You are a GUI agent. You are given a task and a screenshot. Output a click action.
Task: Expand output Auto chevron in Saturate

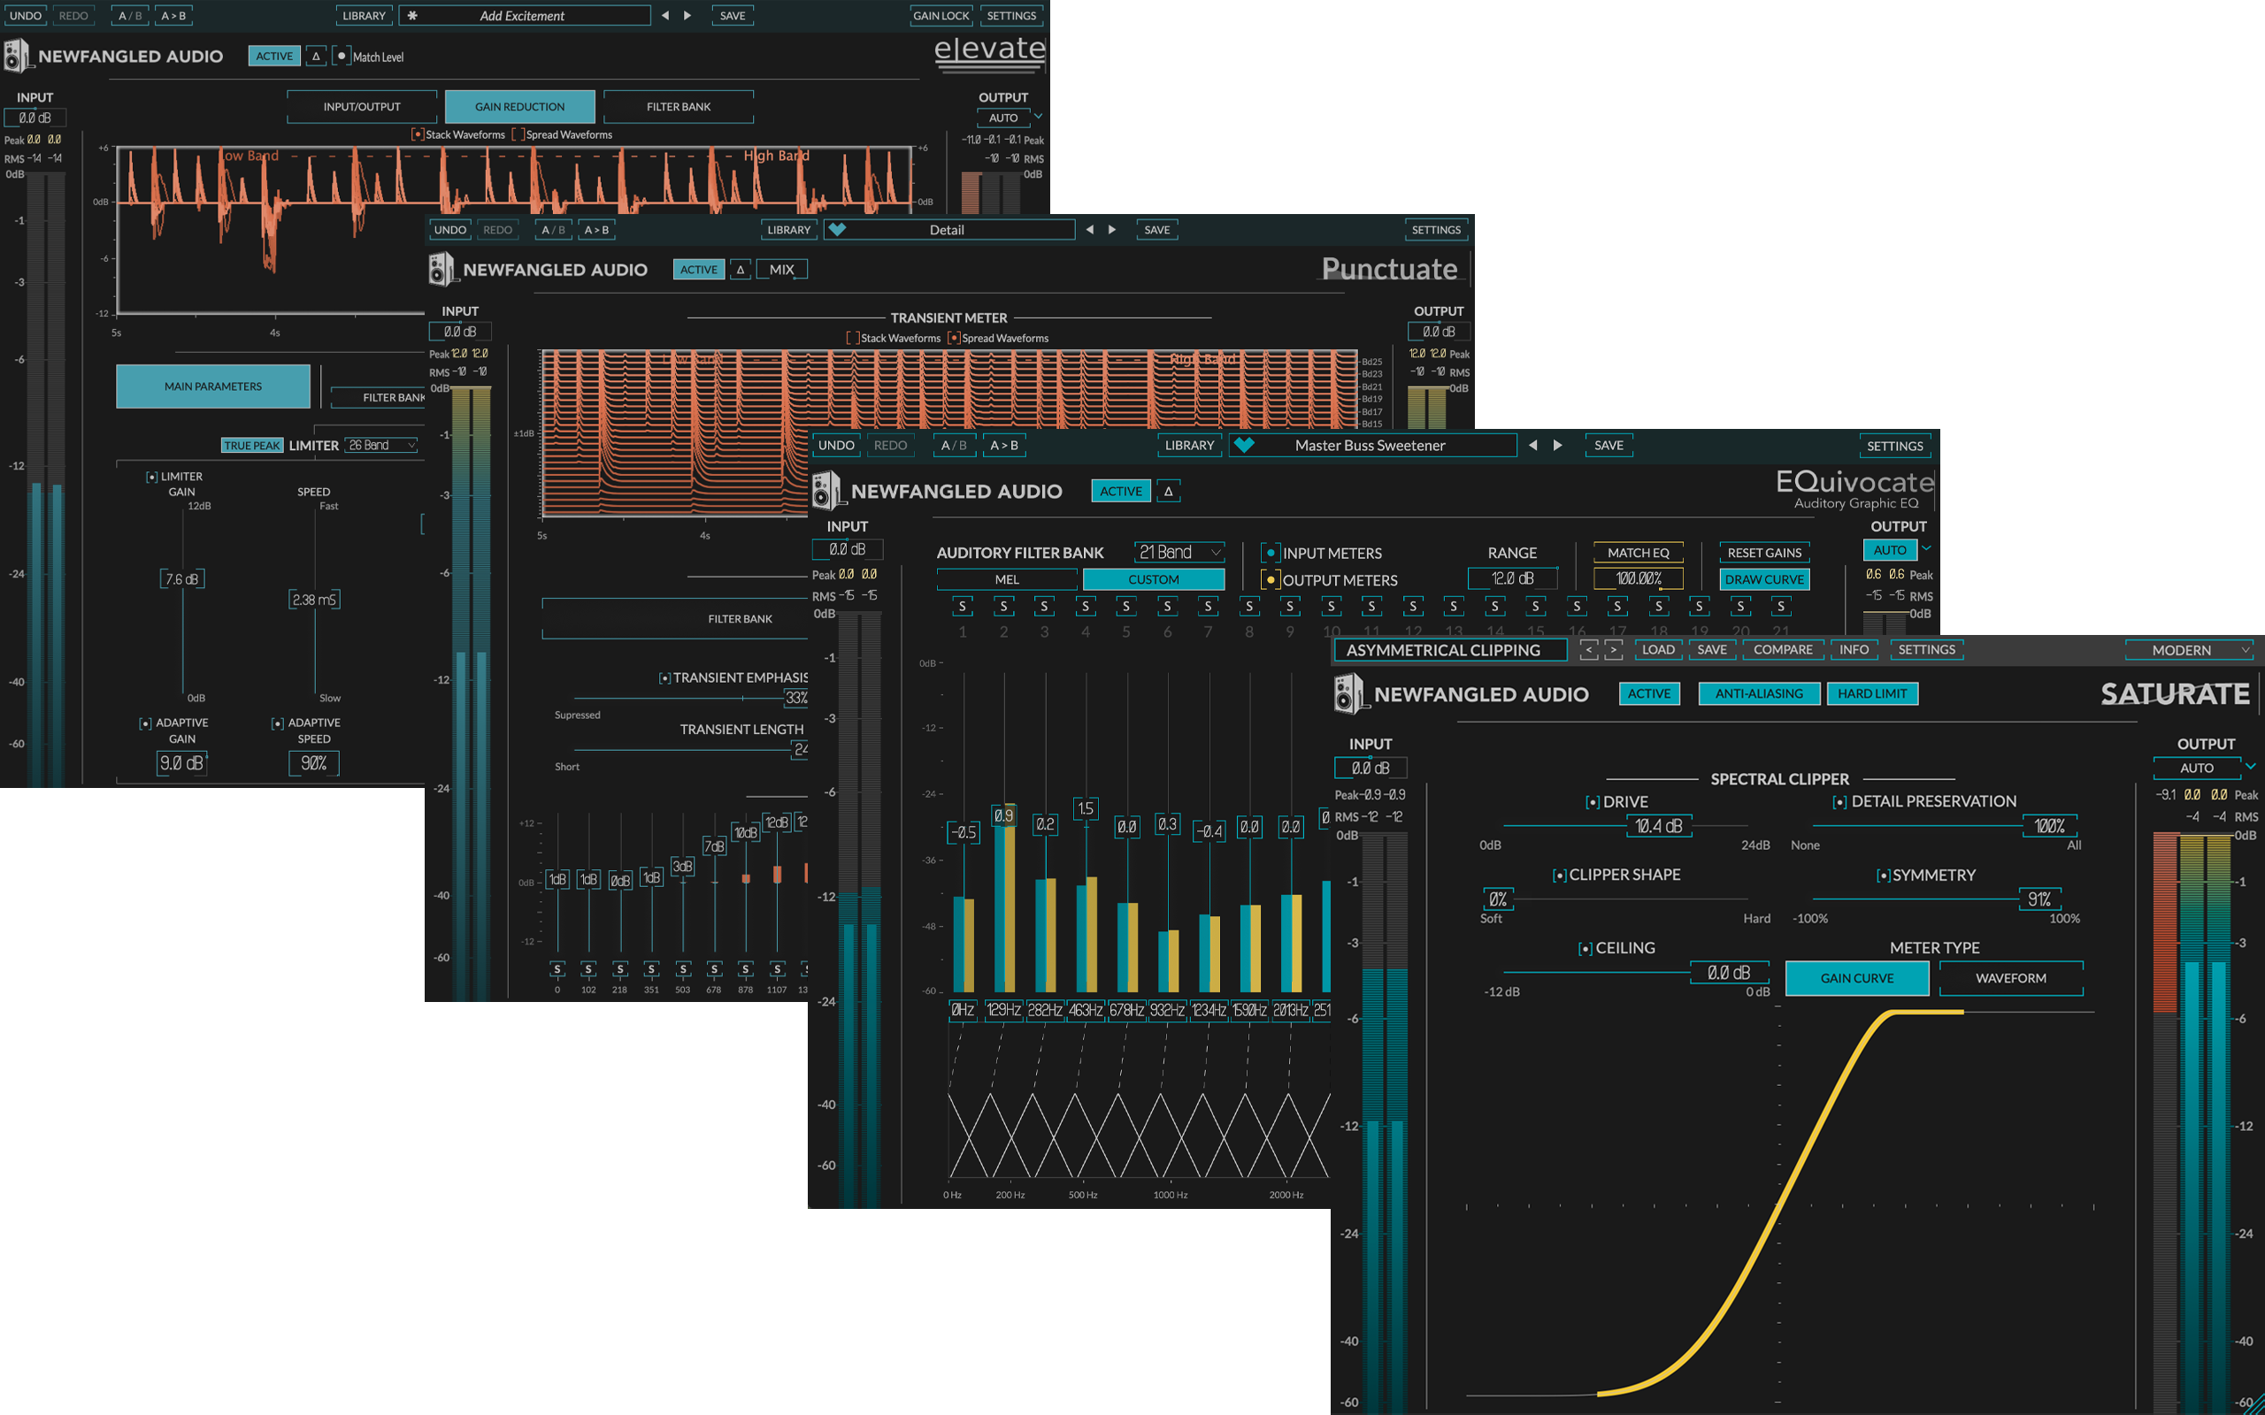pyautogui.click(x=2251, y=767)
